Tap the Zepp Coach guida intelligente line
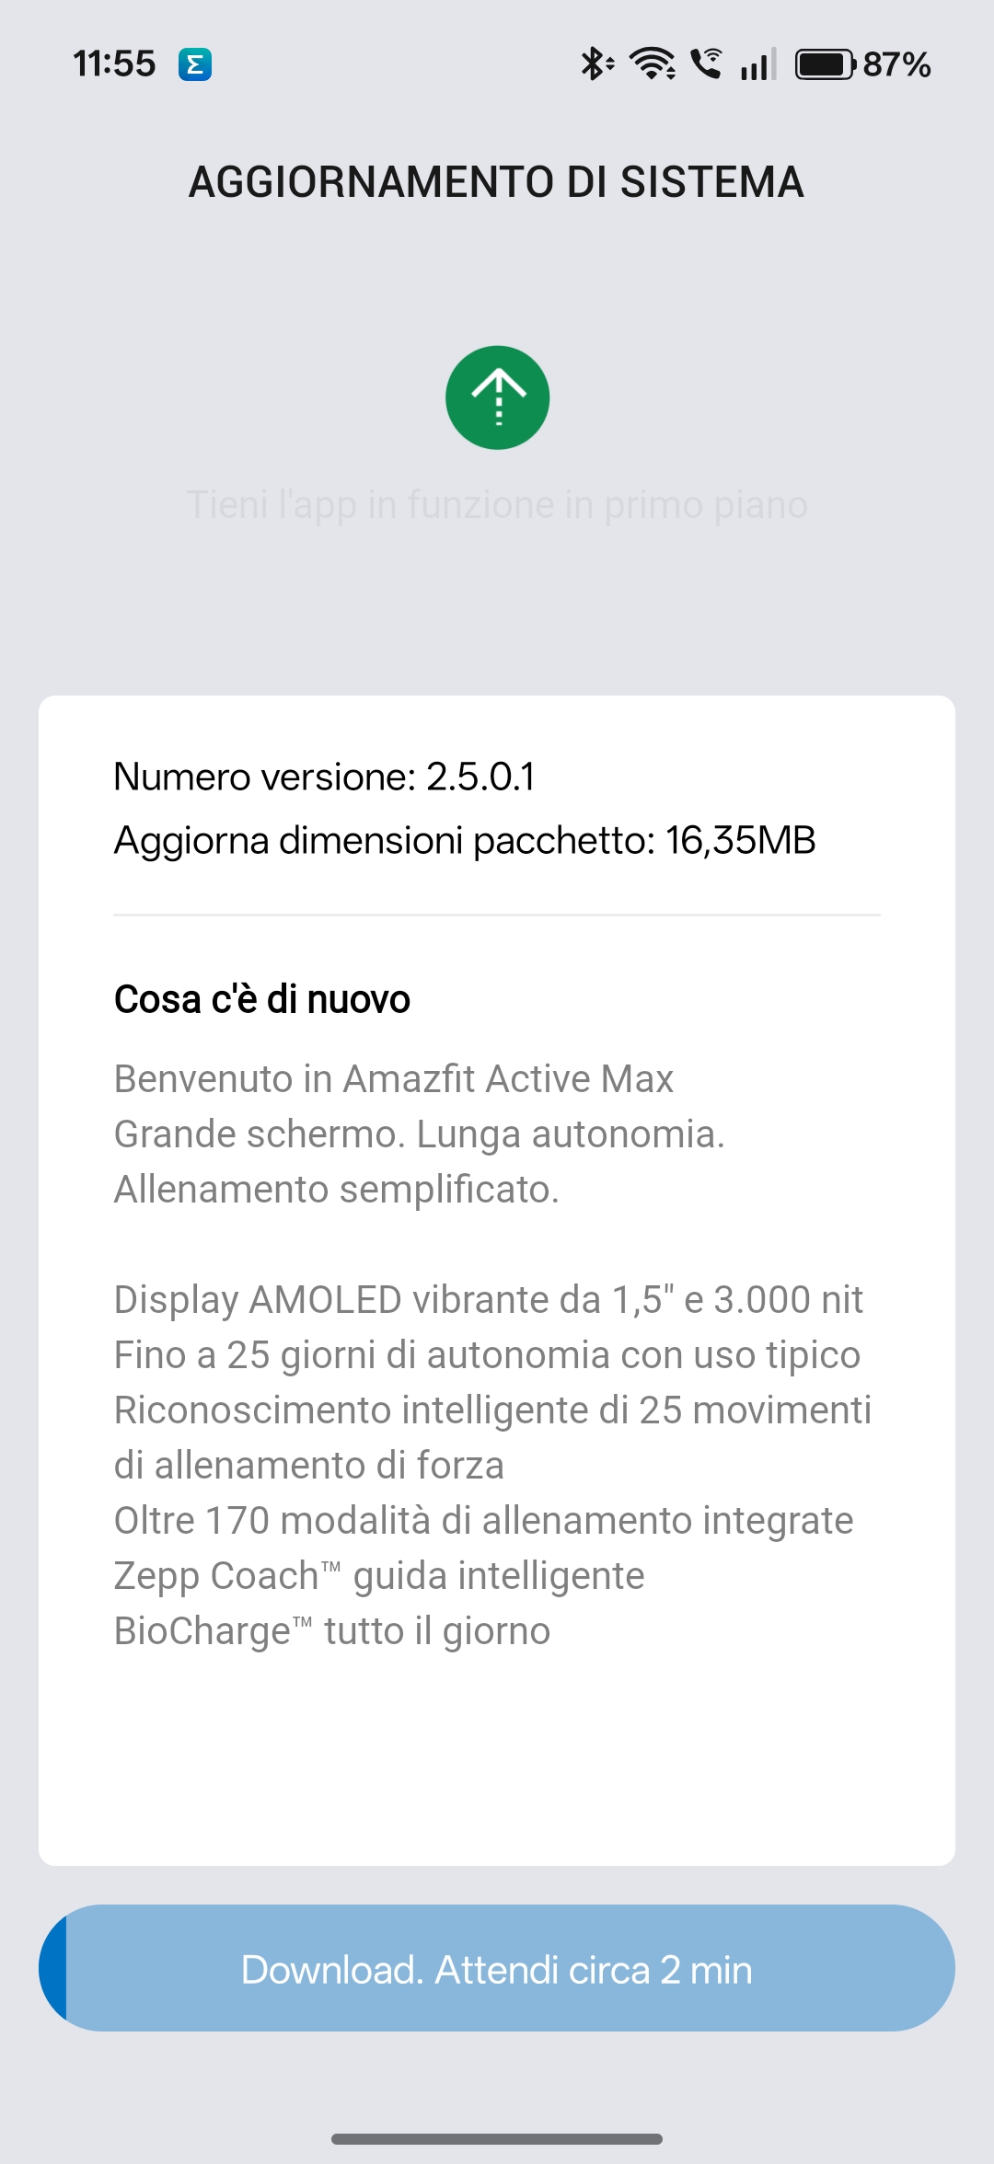The height and width of the screenshot is (2164, 994). point(379,1575)
